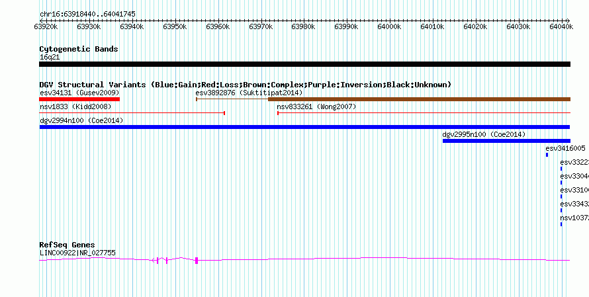Viewport: 589px width, 297px height.
Task: Click the cut-off nsv1037 variant label
Action: tap(574, 218)
